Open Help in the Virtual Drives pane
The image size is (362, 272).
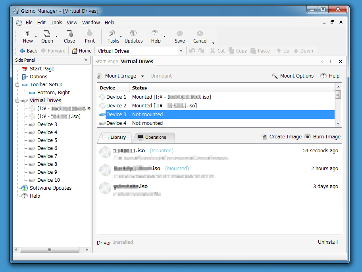[330, 76]
